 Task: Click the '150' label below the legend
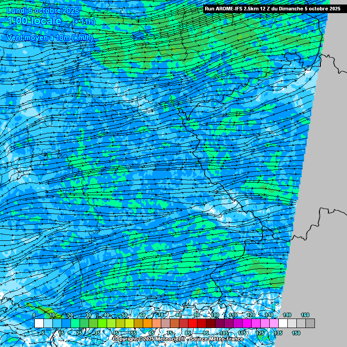click(x=296, y=333)
